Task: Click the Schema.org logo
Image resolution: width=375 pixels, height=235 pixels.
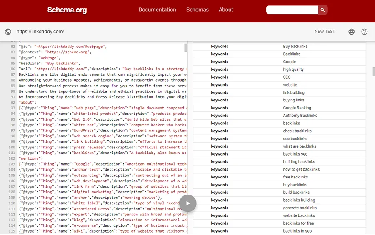Action: pos(67,10)
